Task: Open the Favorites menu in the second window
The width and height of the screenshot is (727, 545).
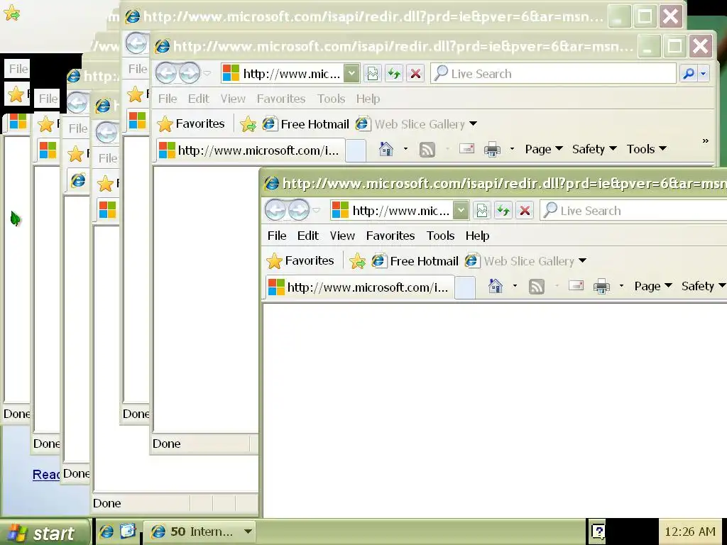Action: click(x=281, y=99)
